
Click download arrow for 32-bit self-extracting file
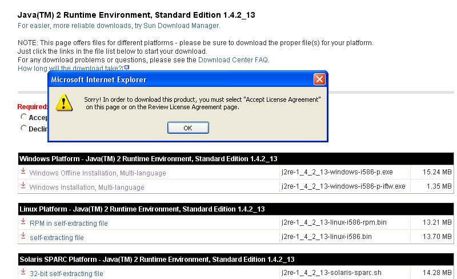(23, 273)
